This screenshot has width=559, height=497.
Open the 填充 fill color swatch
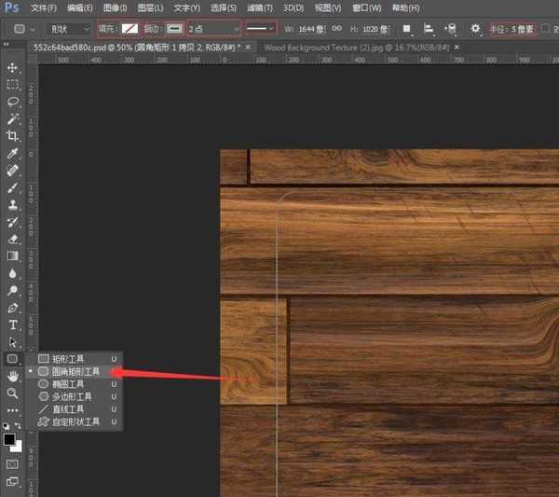[x=130, y=29]
